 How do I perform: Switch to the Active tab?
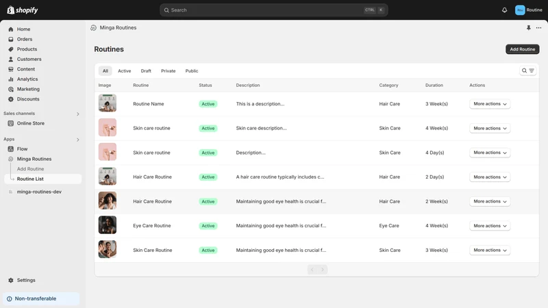coord(125,71)
